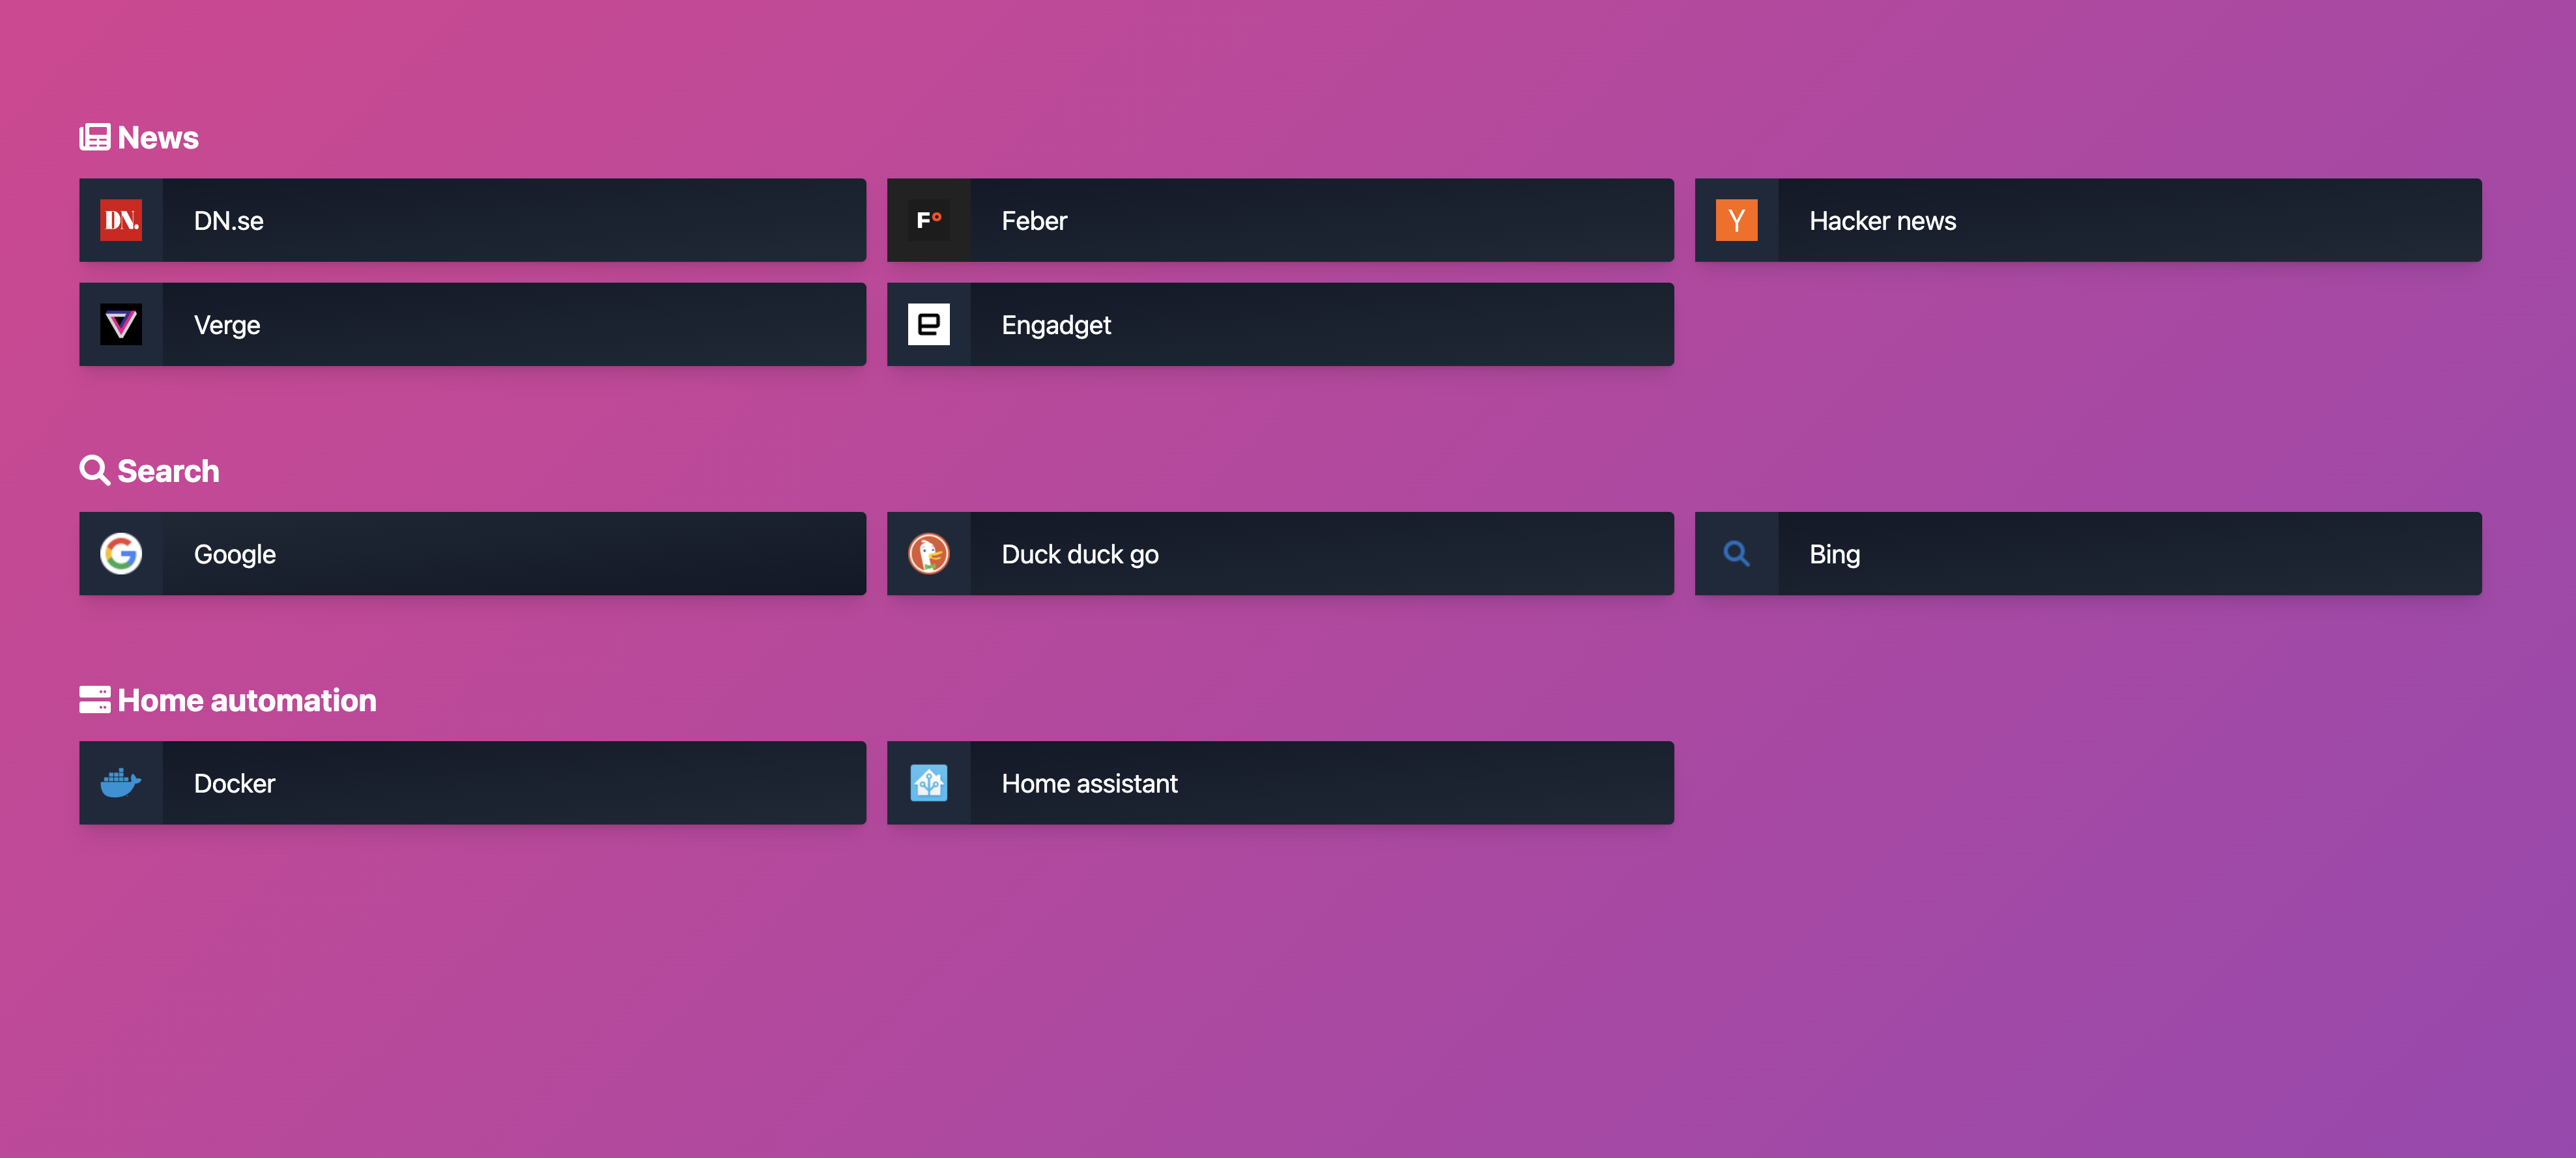The width and height of the screenshot is (2576, 1158).
Task: Click the Google G logo icon
Action: [121, 553]
